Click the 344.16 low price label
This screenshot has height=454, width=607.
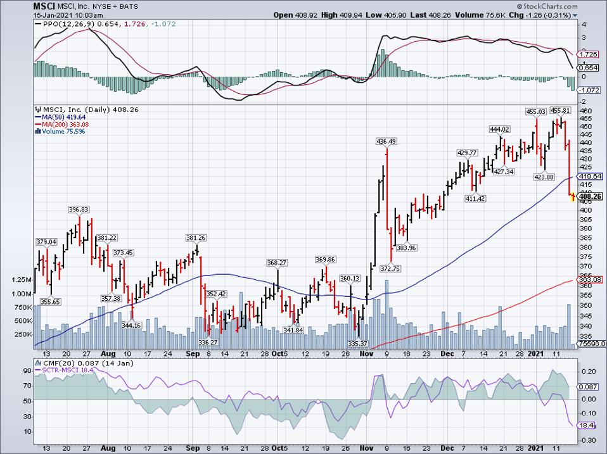[131, 325]
